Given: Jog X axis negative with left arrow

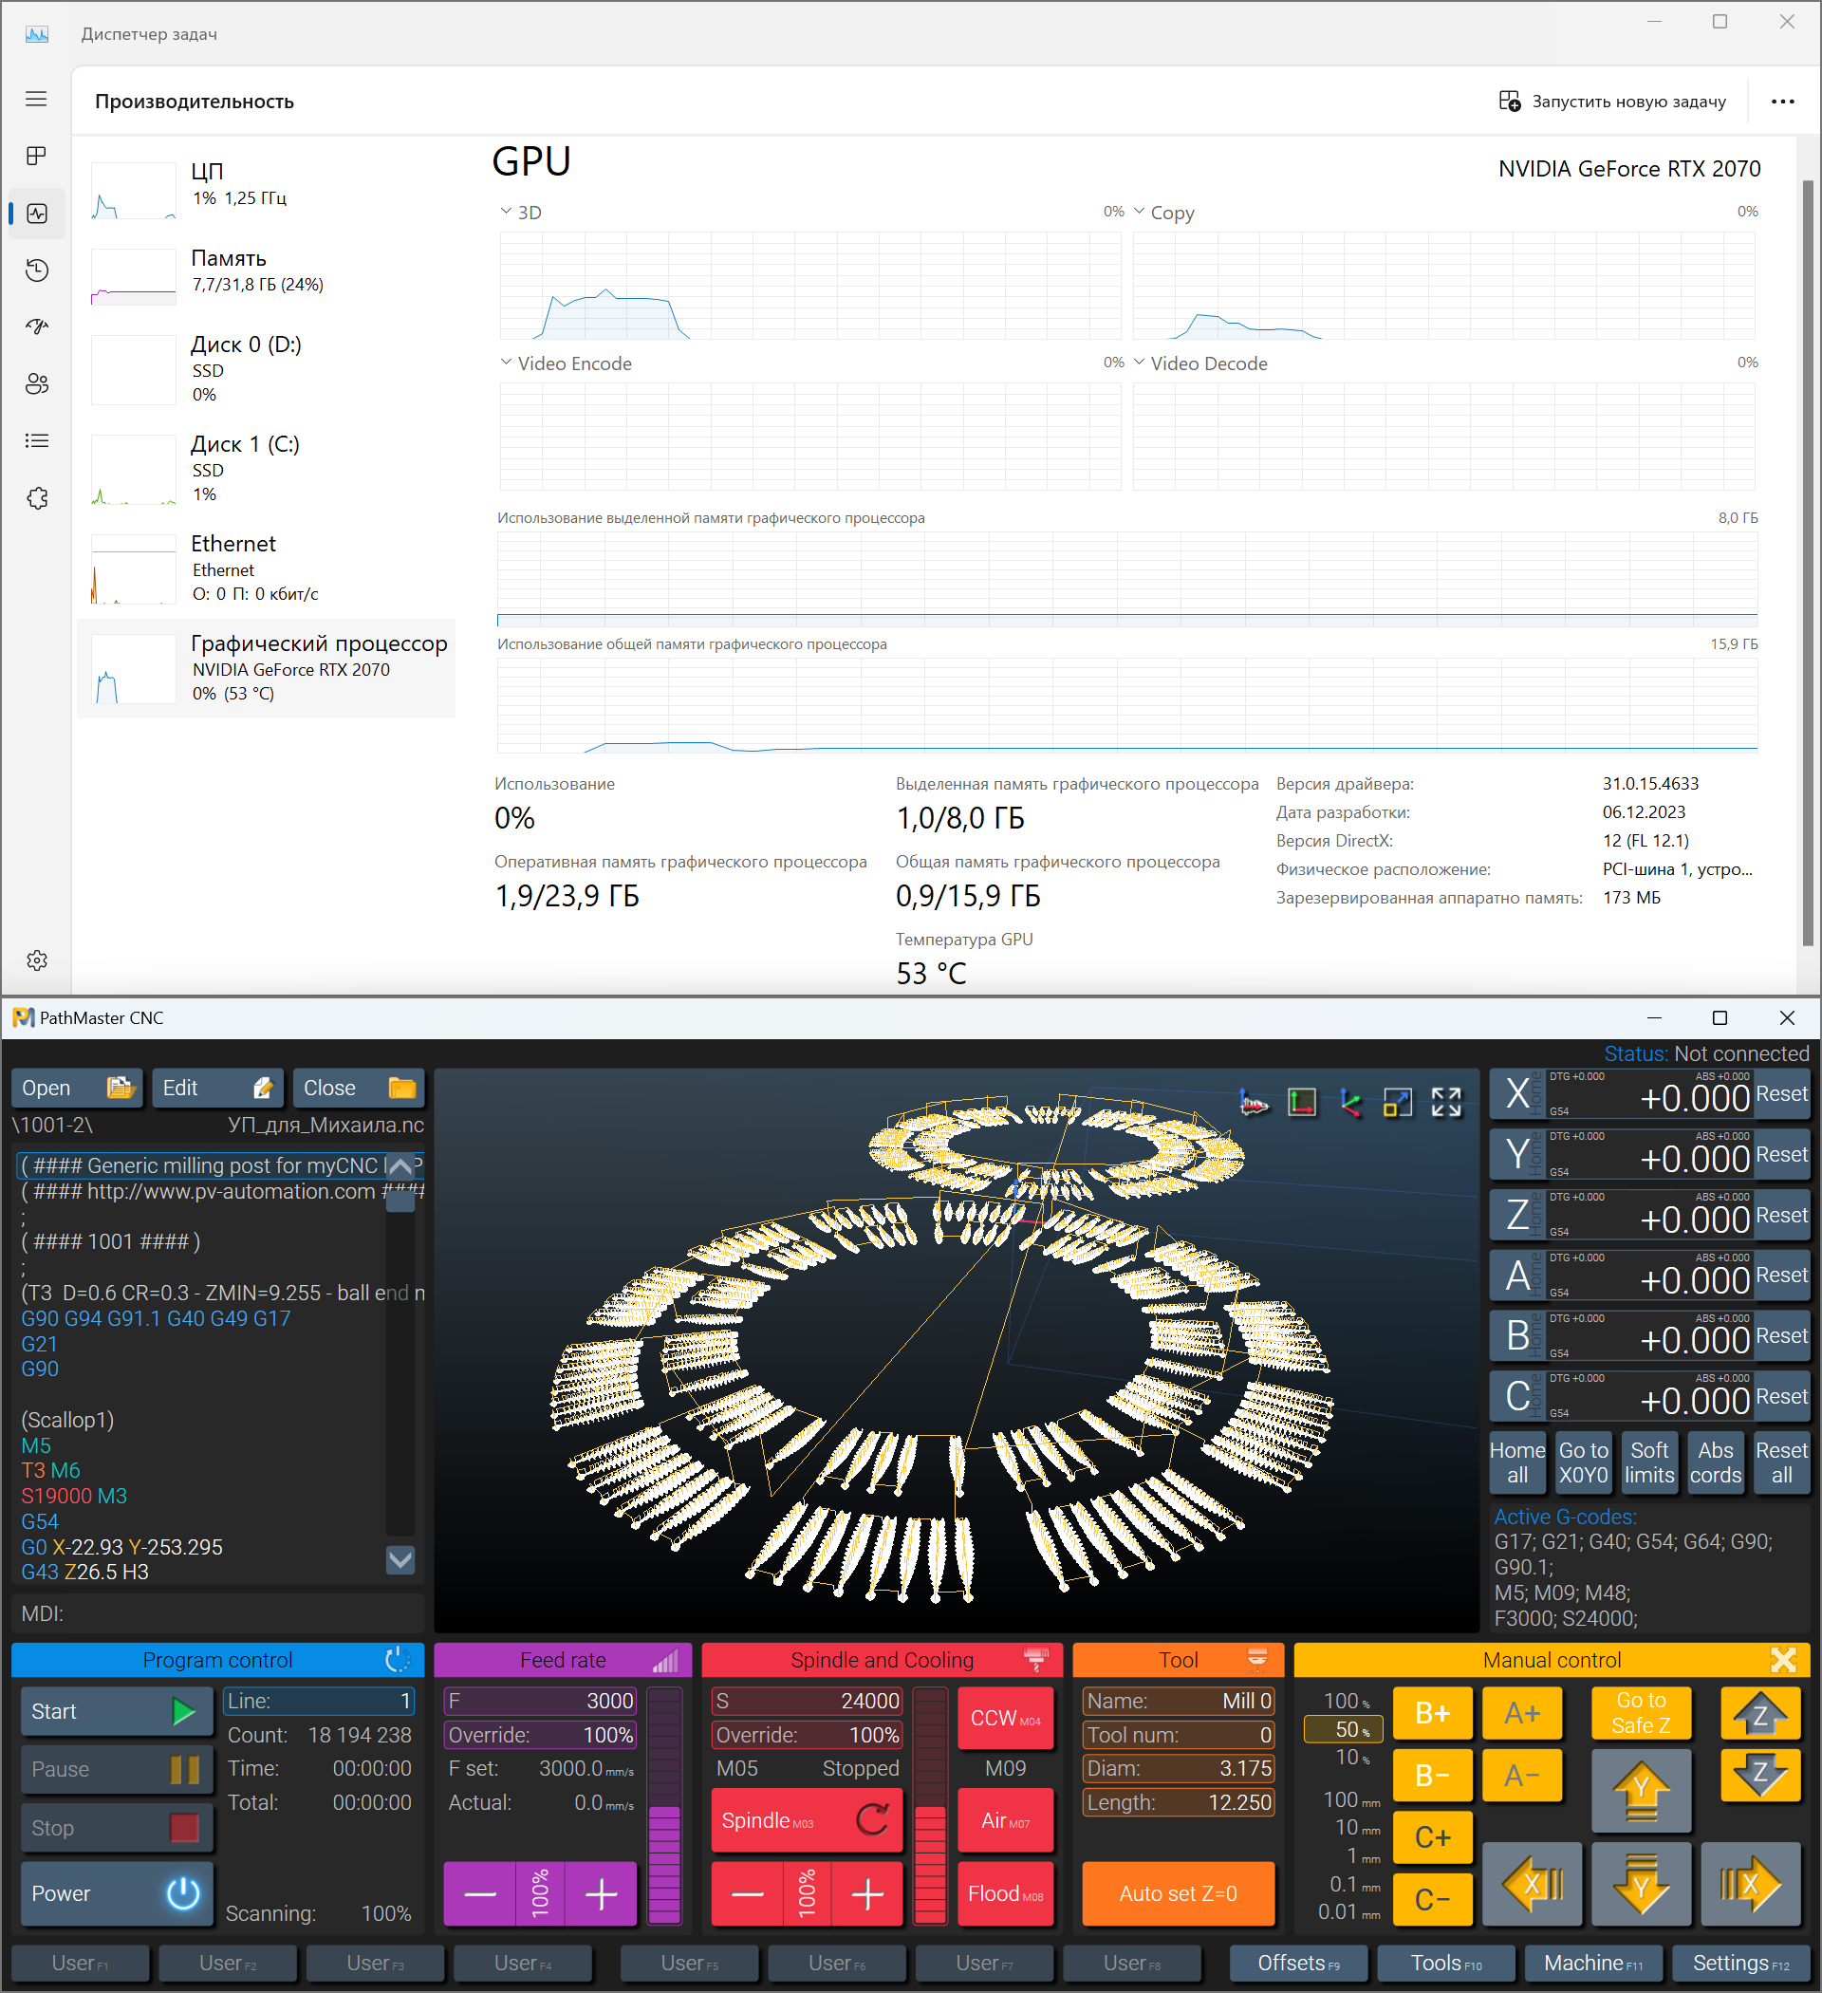Looking at the screenshot, I should point(1533,1885).
